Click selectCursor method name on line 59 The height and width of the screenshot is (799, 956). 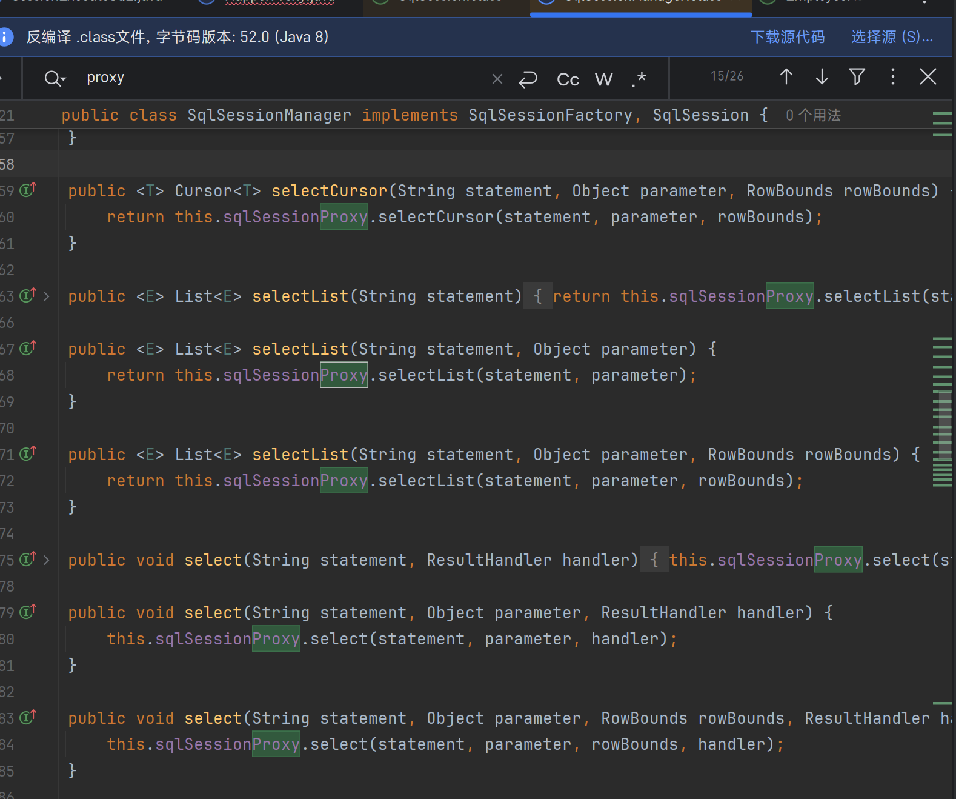point(329,191)
